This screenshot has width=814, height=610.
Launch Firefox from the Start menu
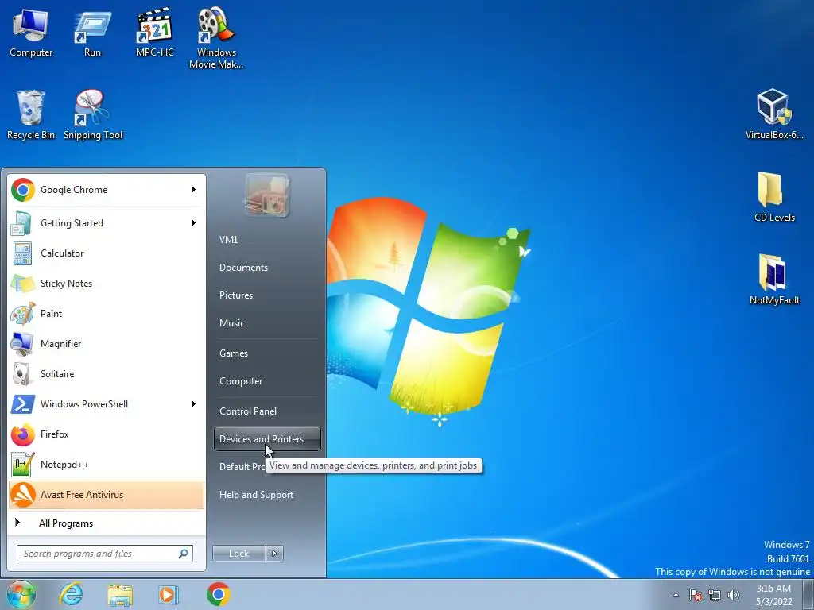(x=107, y=434)
